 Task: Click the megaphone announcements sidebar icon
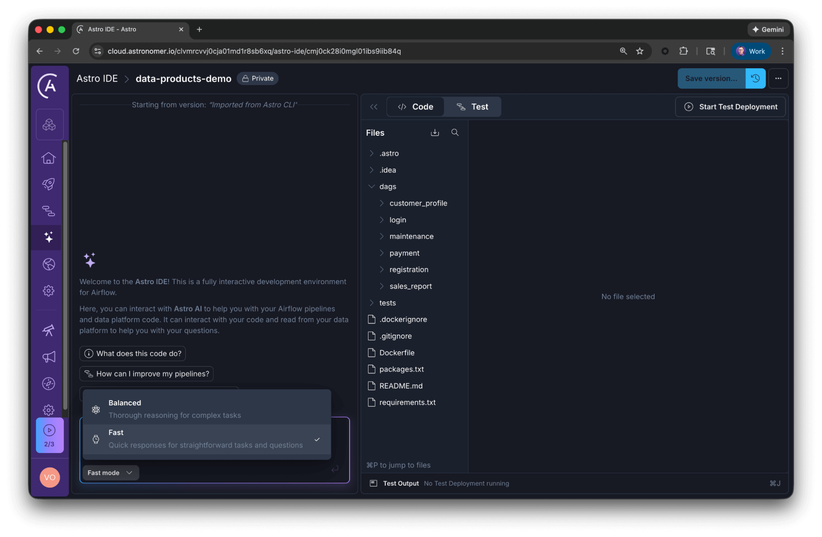(49, 357)
